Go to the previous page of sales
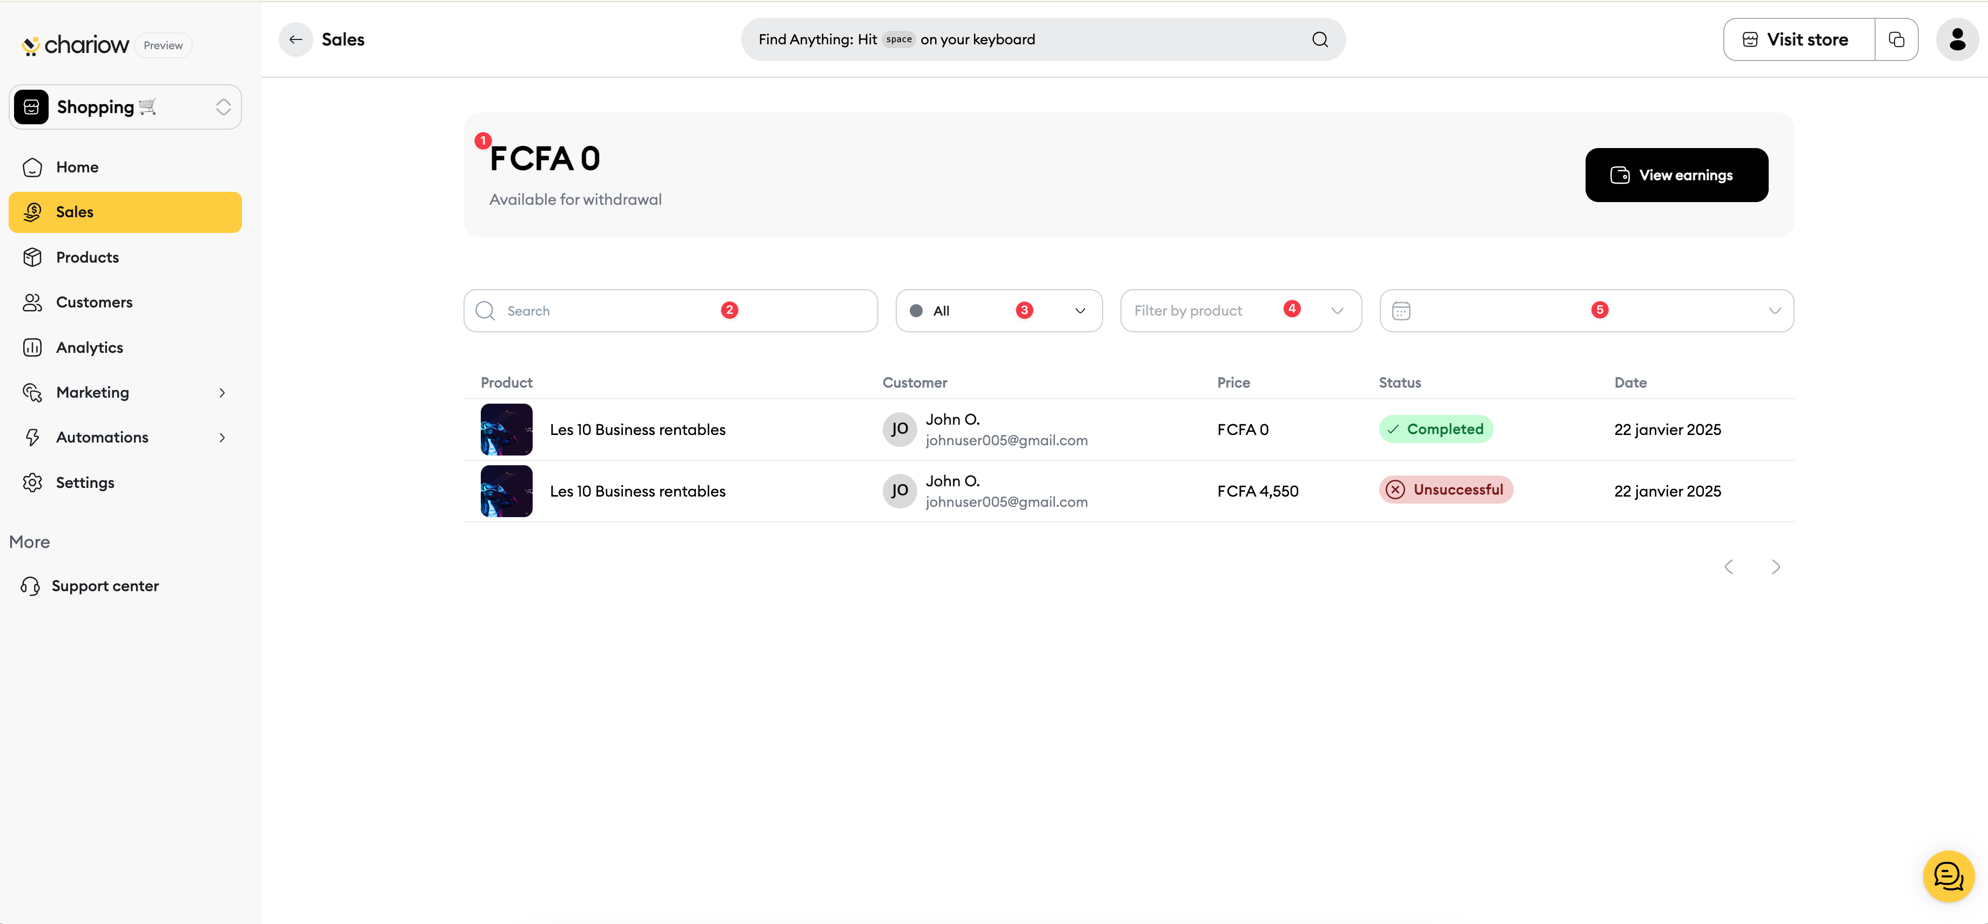This screenshot has height=924, width=1988. point(1729,567)
